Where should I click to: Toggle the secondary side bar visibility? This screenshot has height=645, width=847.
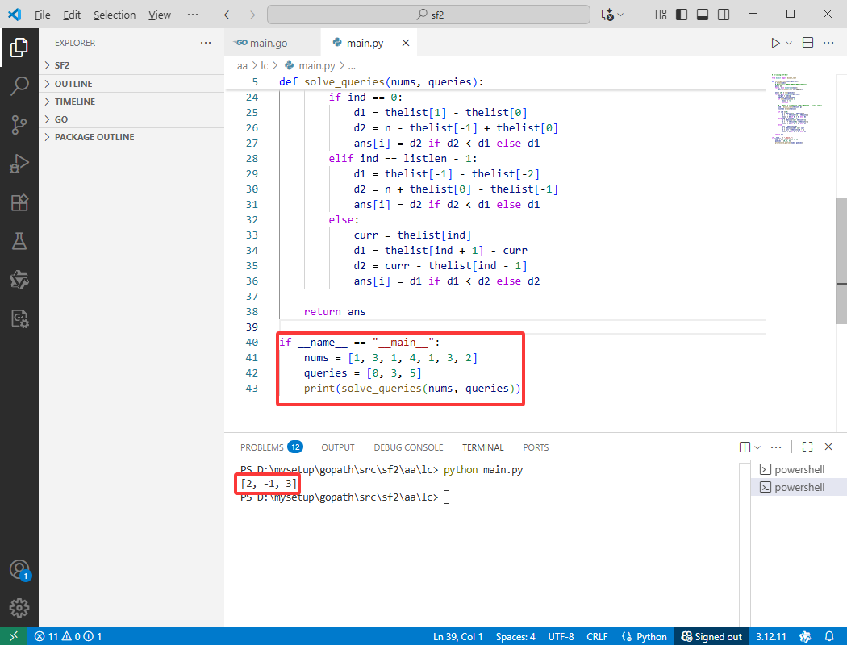point(724,15)
